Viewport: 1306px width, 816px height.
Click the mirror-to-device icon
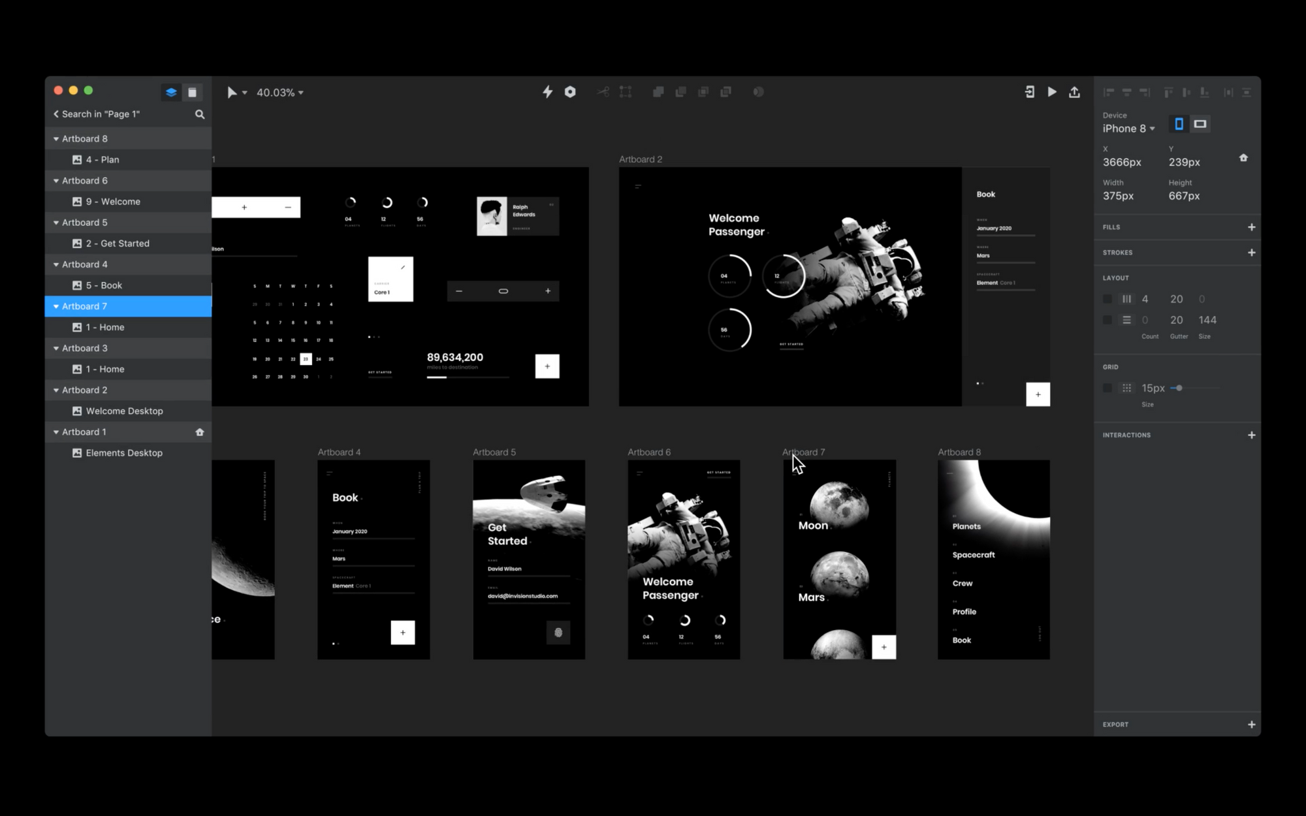coord(1029,92)
